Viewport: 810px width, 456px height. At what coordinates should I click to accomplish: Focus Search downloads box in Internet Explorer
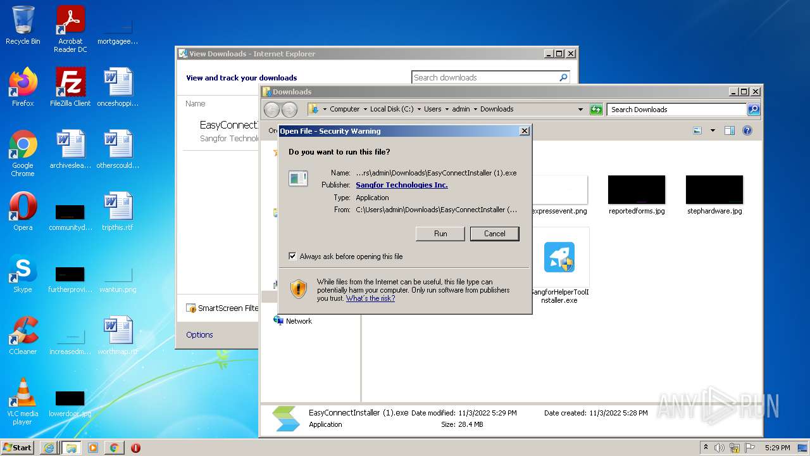pos(485,77)
